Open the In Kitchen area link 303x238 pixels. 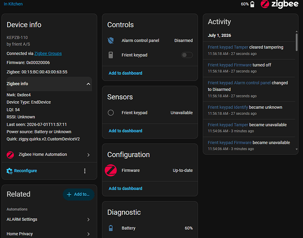(13, 4)
